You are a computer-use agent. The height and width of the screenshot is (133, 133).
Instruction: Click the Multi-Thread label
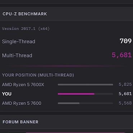17,55
